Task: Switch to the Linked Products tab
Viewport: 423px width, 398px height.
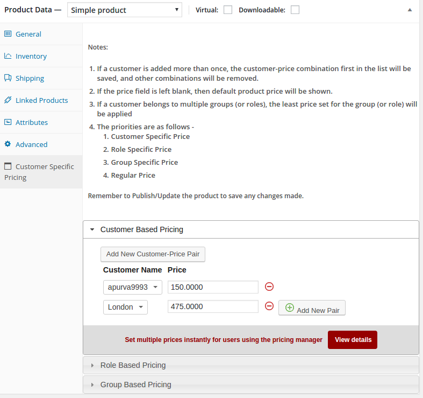Action: [41, 100]
